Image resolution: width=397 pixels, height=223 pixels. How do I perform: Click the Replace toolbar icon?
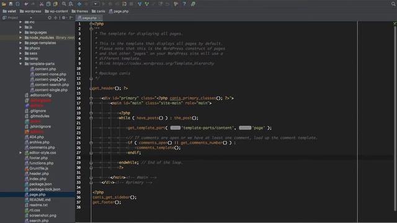point(71,4)
